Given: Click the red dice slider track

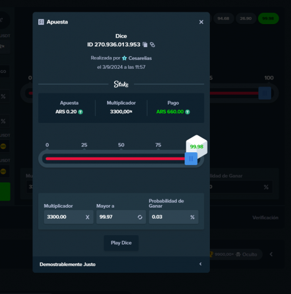Looking at the screenshot, I should [x=115, y=159].
